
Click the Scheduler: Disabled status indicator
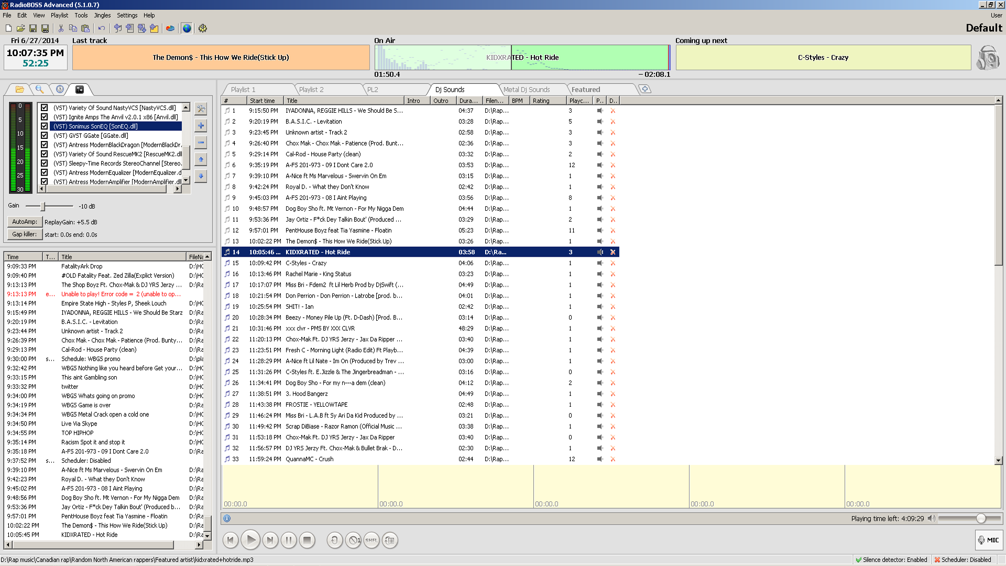[x=963, y=560]
